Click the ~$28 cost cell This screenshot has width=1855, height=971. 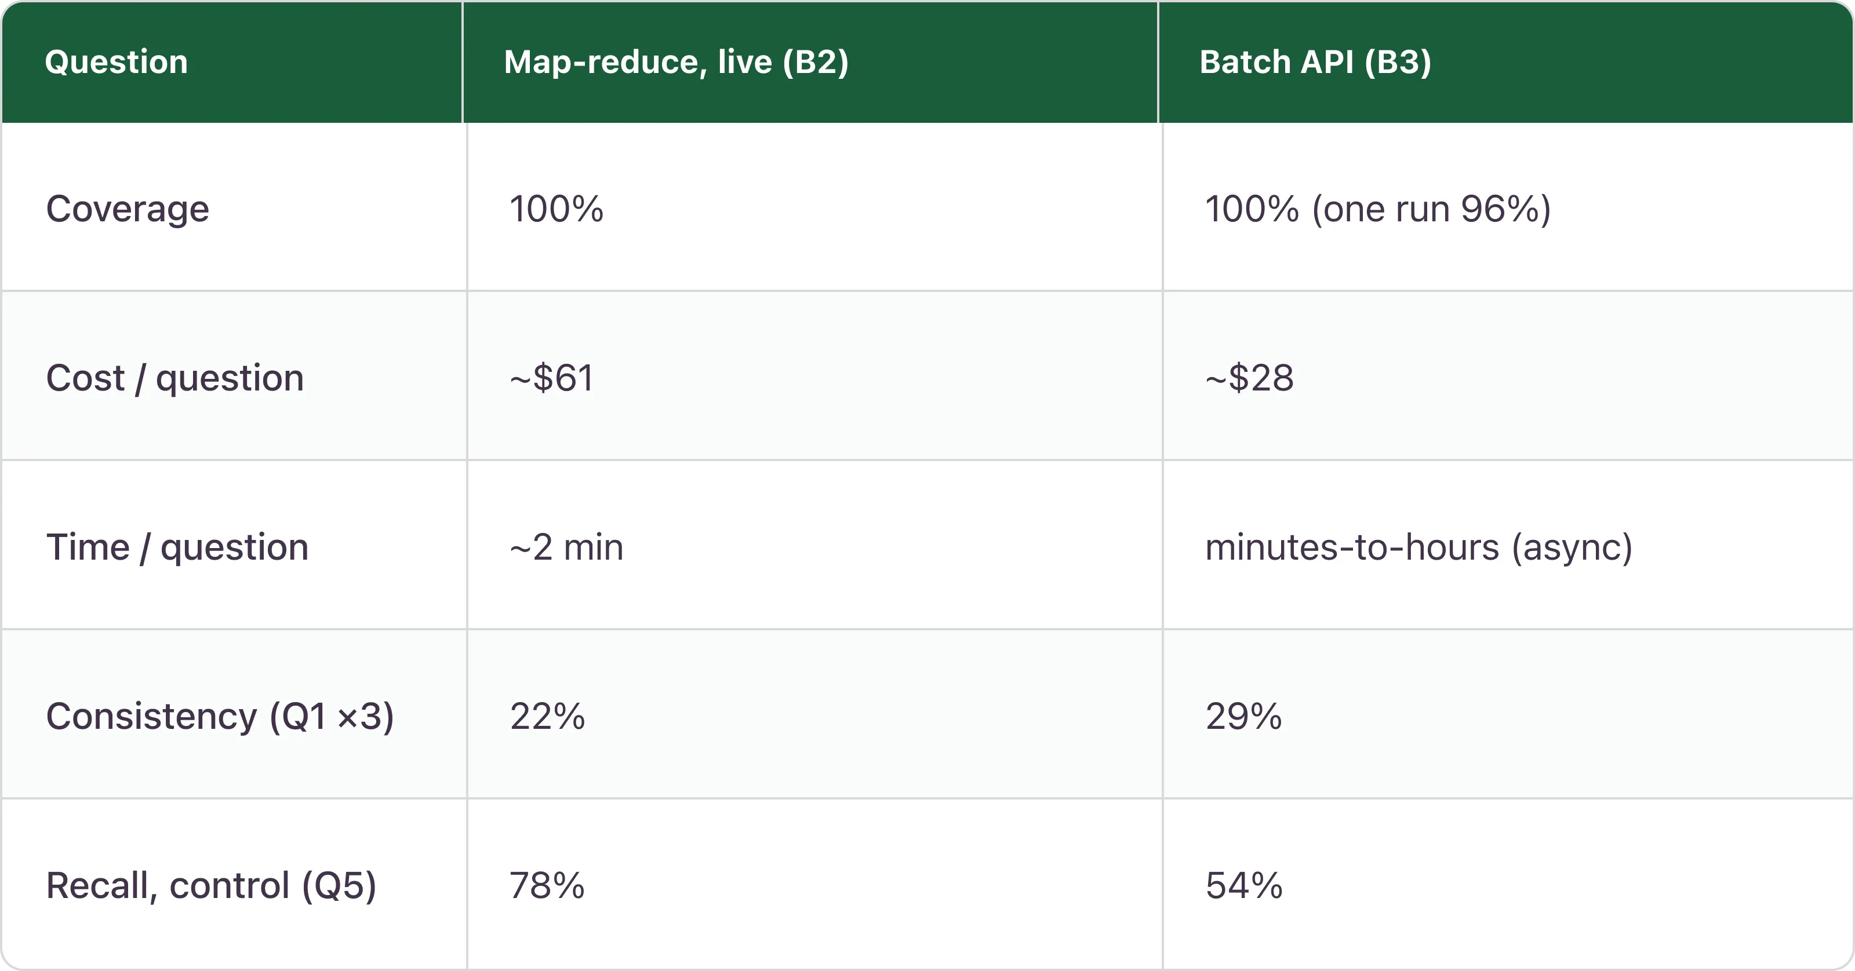point(1249,378)
